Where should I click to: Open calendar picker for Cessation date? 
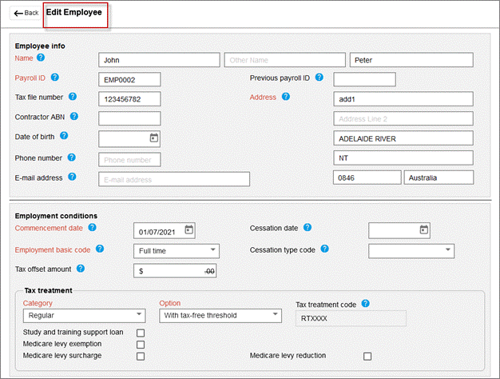point(424,230)
